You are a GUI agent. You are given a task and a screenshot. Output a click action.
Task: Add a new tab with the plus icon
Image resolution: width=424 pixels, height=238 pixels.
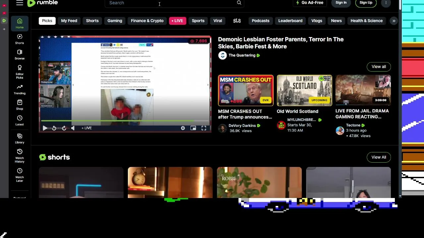coord(4,29)
